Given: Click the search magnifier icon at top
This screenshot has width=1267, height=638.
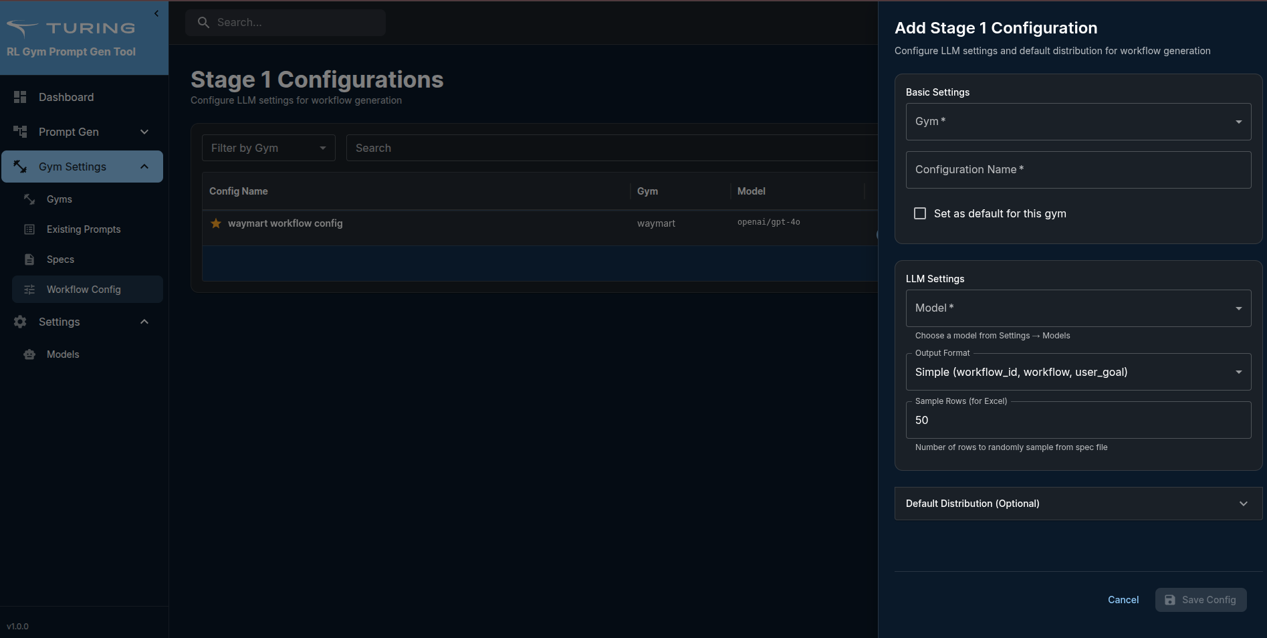Looking at the screenshot, I should [203, 22].
